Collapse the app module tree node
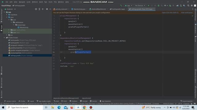This screenshot has width=197, height=110. [x=4, y=12]
